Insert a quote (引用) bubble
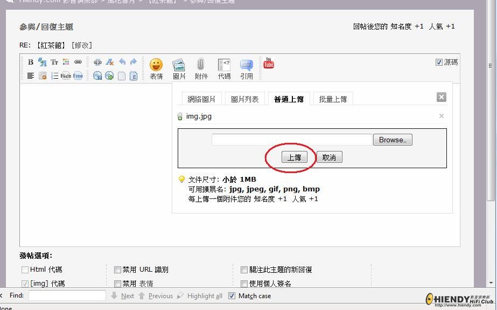 (247, 68)
